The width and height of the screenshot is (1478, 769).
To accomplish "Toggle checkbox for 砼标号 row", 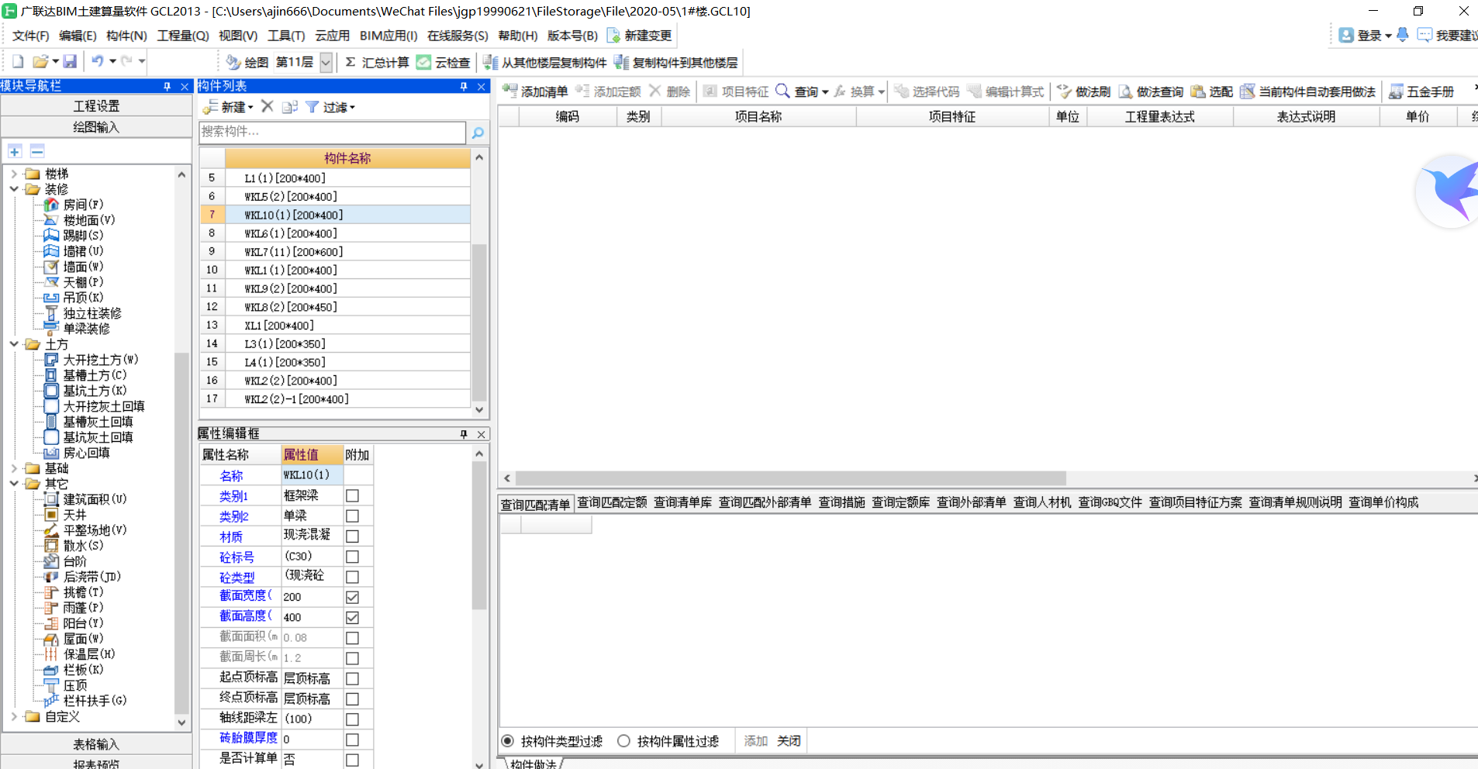I will [x=352, y=557].
